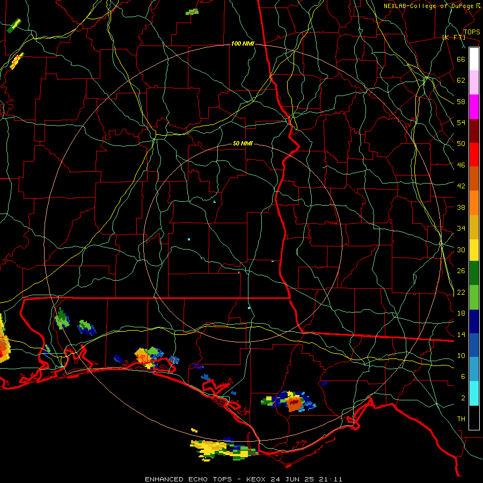Select the '30' legend value
483x483 pixels.
click(461, 250)
